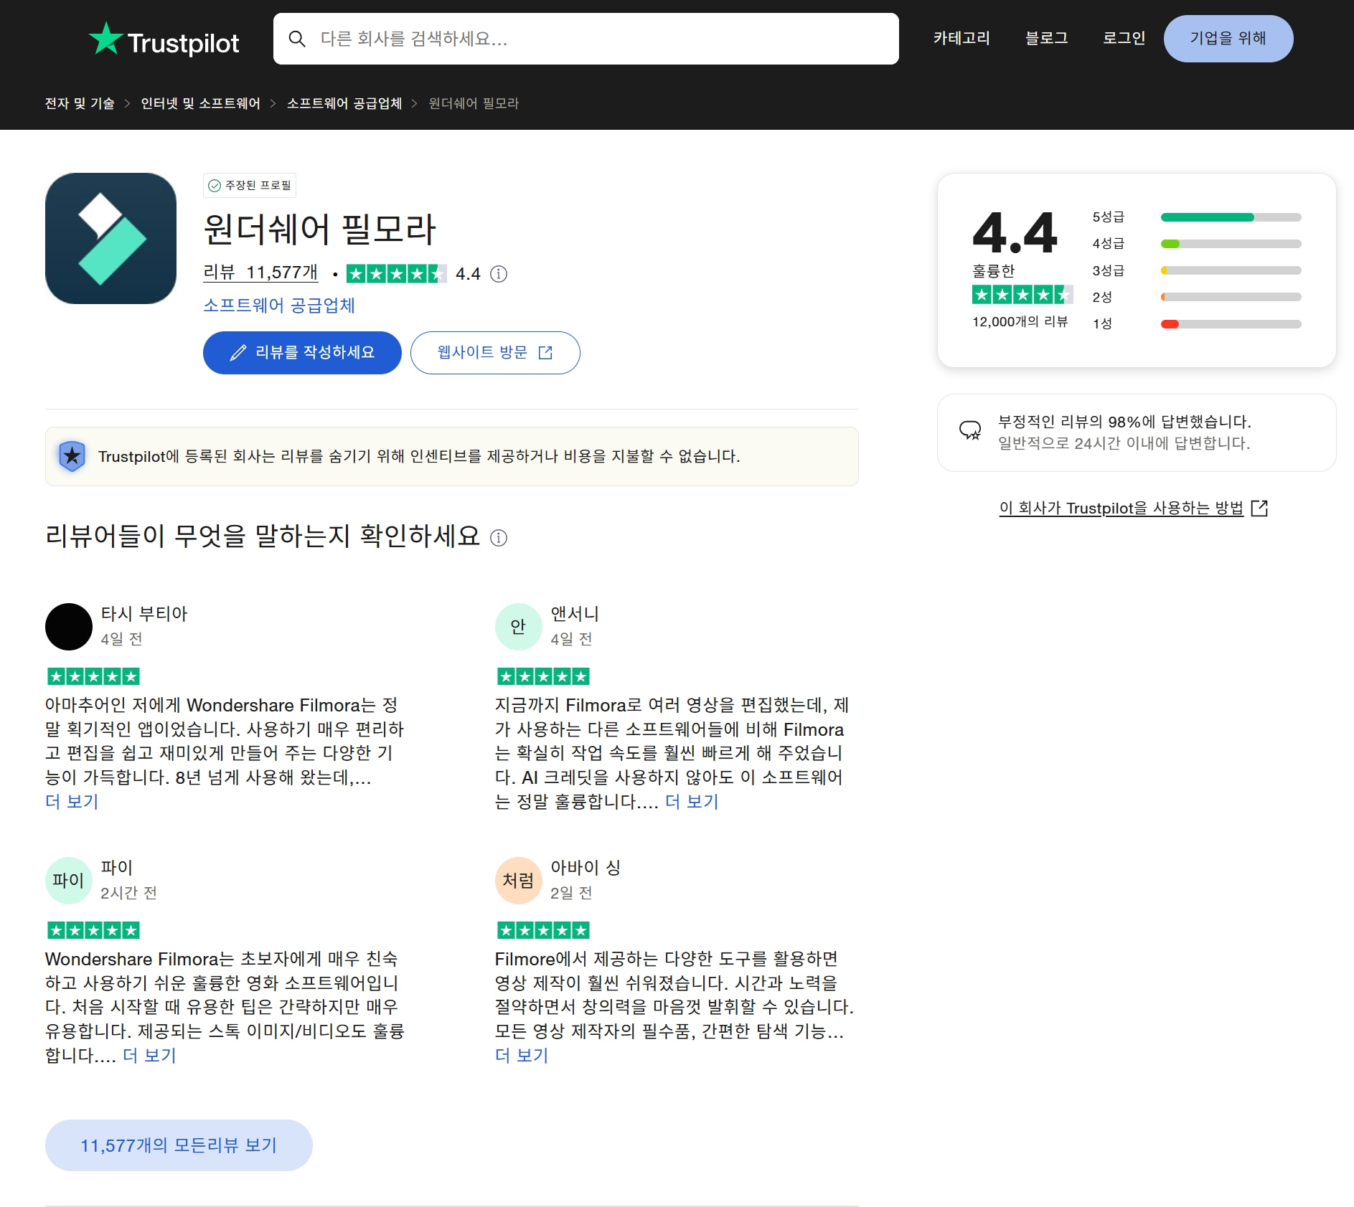The image size is (1354, 1207).
Task: Open the 리뷰 11,577개 link
Action: [x=260, y=273]
